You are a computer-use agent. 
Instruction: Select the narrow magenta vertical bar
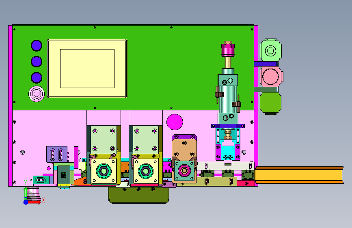[x=76, y=157]
